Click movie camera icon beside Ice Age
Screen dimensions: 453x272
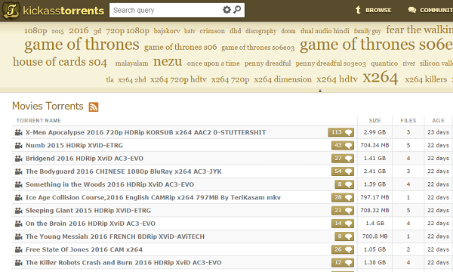pos(18,197)
